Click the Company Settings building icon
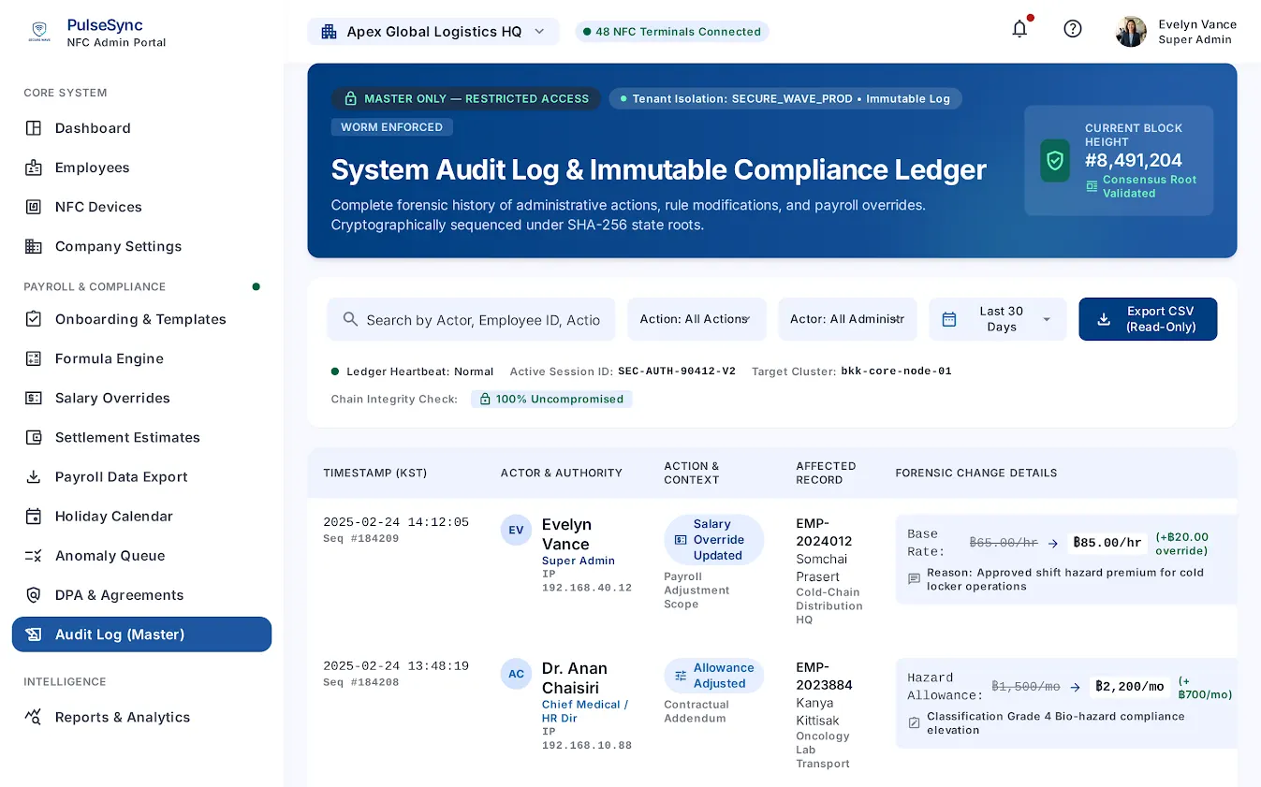This screenshot has height=787, width=1261. 34,246
